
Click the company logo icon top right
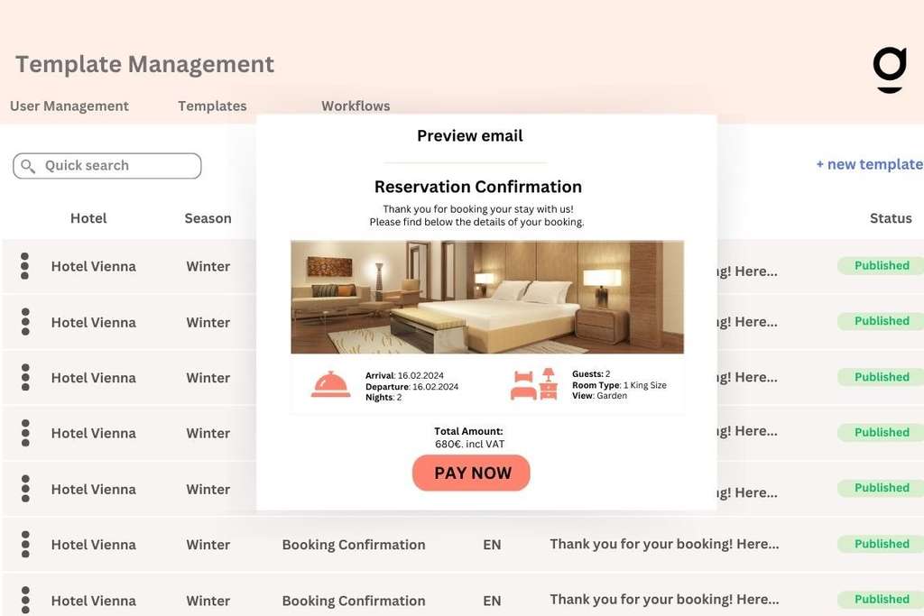(x=889, y=70)
